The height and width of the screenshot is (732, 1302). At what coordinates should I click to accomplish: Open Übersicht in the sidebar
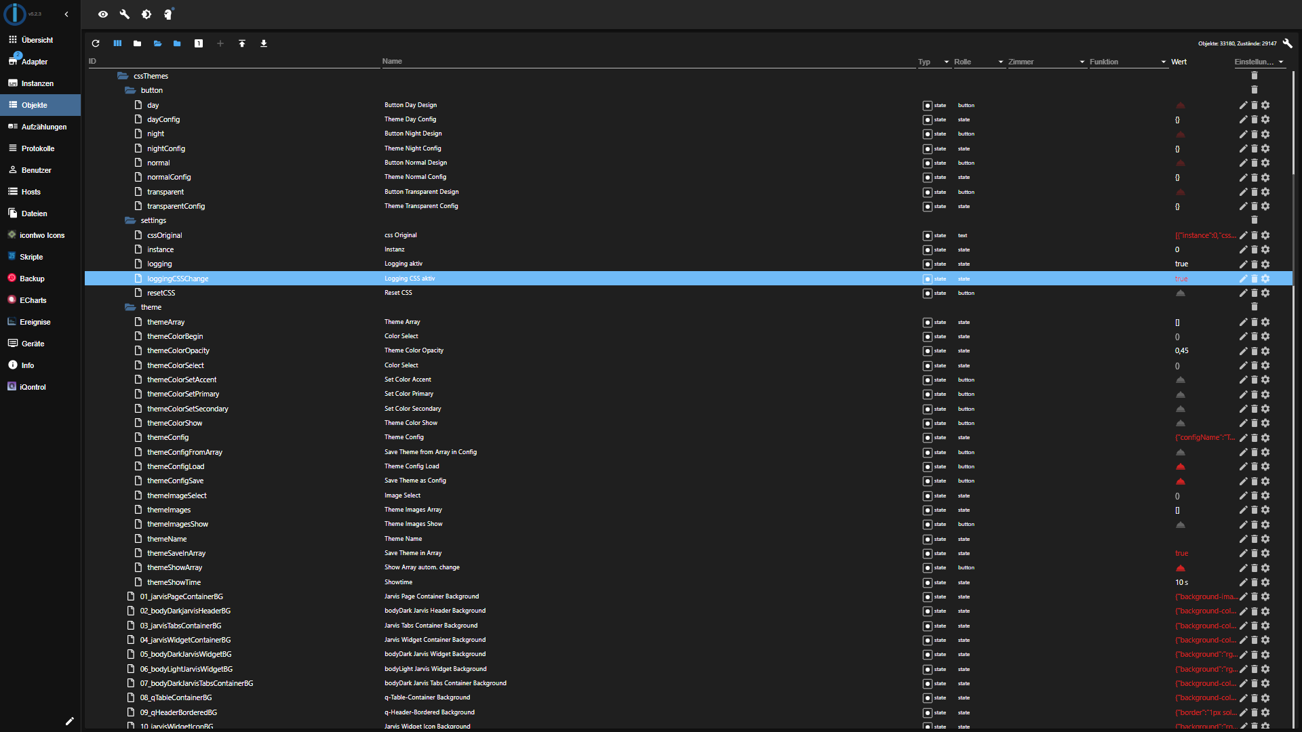point(41,40)
